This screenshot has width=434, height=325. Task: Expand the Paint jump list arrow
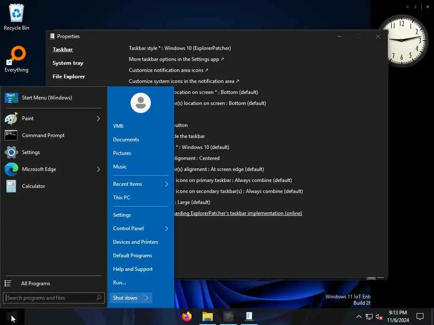pos(98,118)
